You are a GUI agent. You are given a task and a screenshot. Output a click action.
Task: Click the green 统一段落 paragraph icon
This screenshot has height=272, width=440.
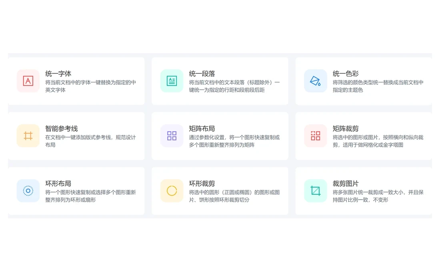172,81
